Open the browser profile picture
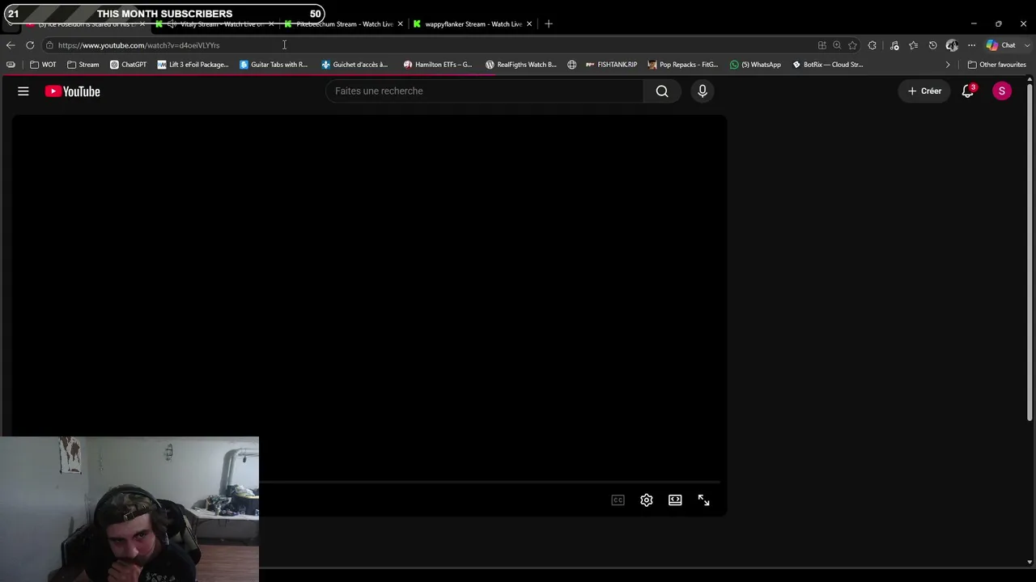This screenshot has width=1036, height=582. (x=952, y=45)
